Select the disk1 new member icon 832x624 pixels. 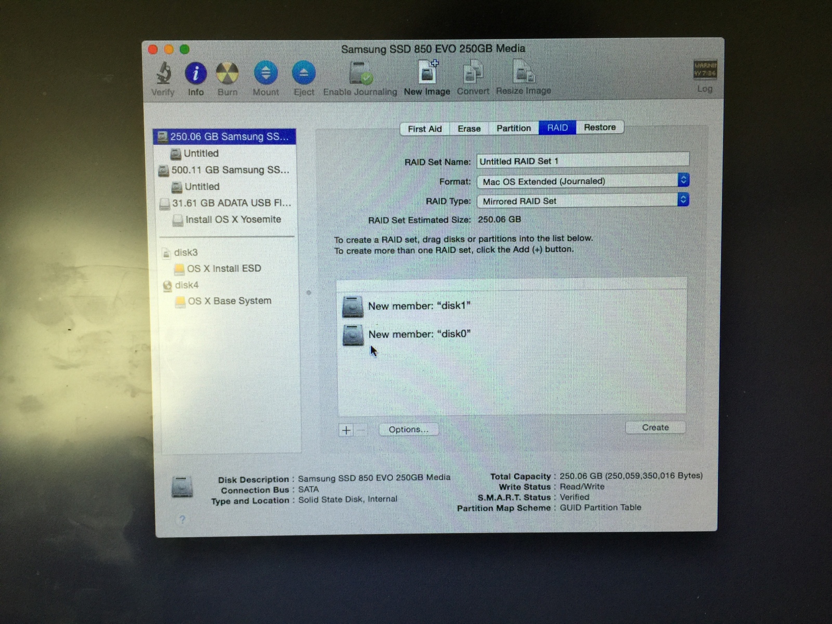click(353, 307)
